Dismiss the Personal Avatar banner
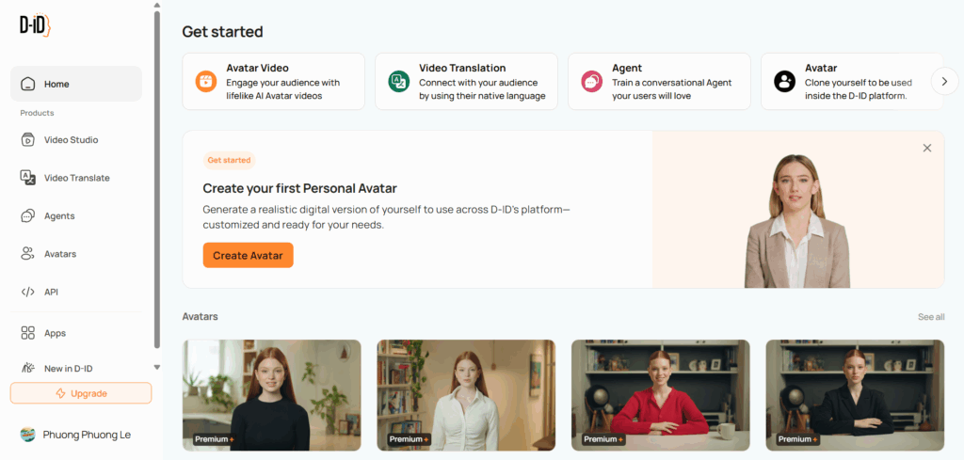 tap(927, 148)
